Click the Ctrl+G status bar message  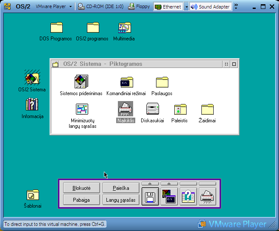55,224
